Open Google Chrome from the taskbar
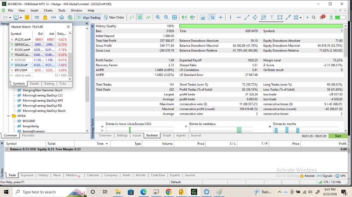Image resolution: width=352 pixels, height=197 pixels. (x=169, y=192)
